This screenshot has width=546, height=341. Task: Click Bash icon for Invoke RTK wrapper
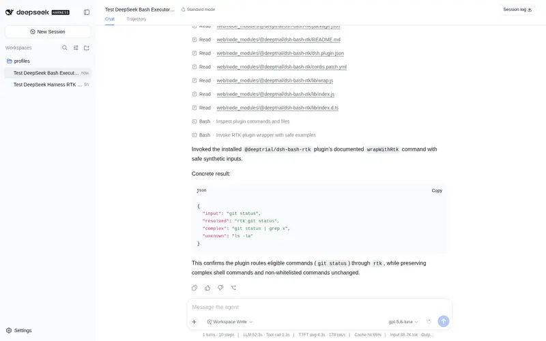(x=195, y=135)
